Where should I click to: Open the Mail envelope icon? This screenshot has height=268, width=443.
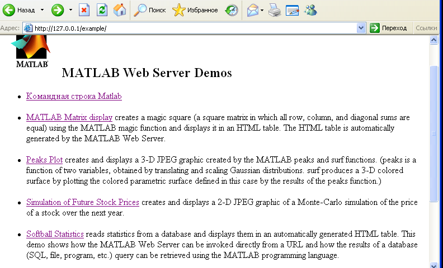click(x=253, y=11)
